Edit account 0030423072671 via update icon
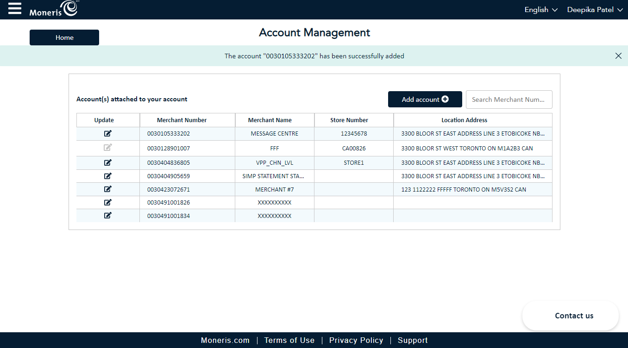The image size is (628, 348). point(108,189)
